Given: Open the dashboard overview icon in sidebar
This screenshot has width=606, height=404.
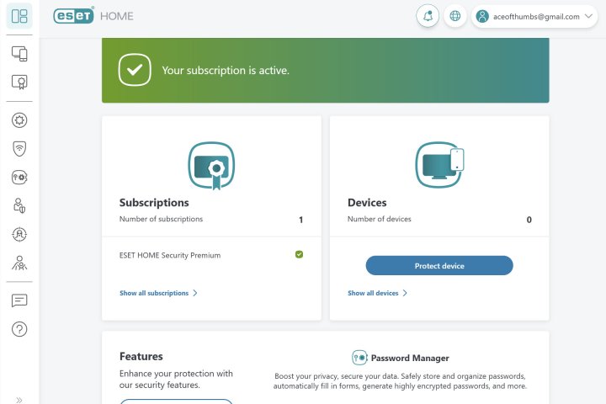Looking at the screenshot, I should [19, 16].
